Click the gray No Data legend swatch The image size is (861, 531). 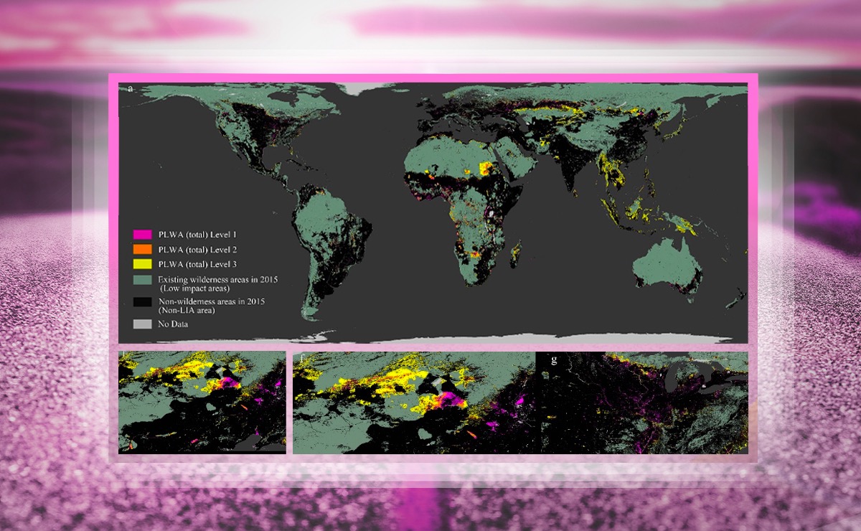click(x=142, y=324)
